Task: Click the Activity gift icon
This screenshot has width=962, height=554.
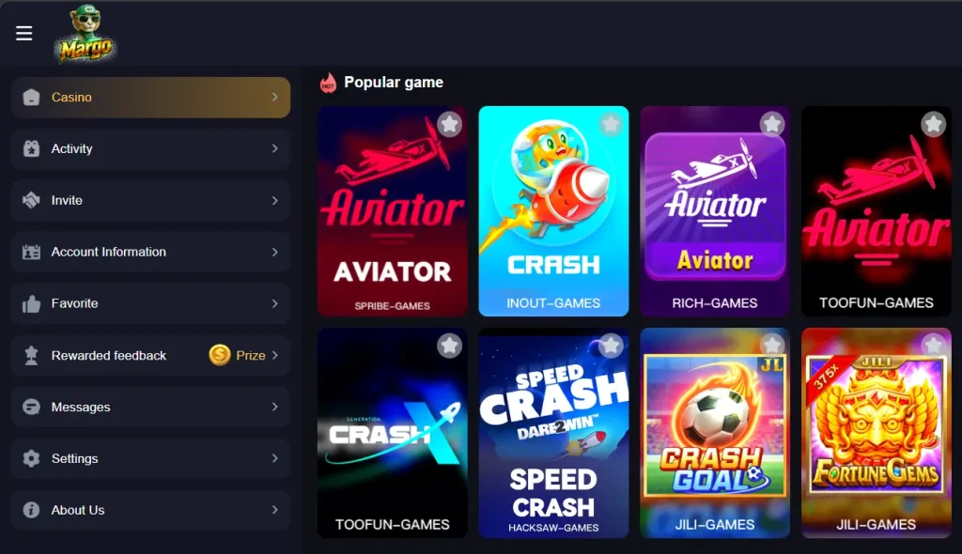Action: point(31,148)
